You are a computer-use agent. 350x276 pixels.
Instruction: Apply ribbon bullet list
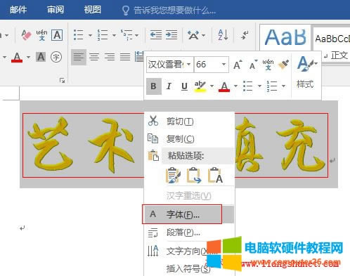(79, 35)
